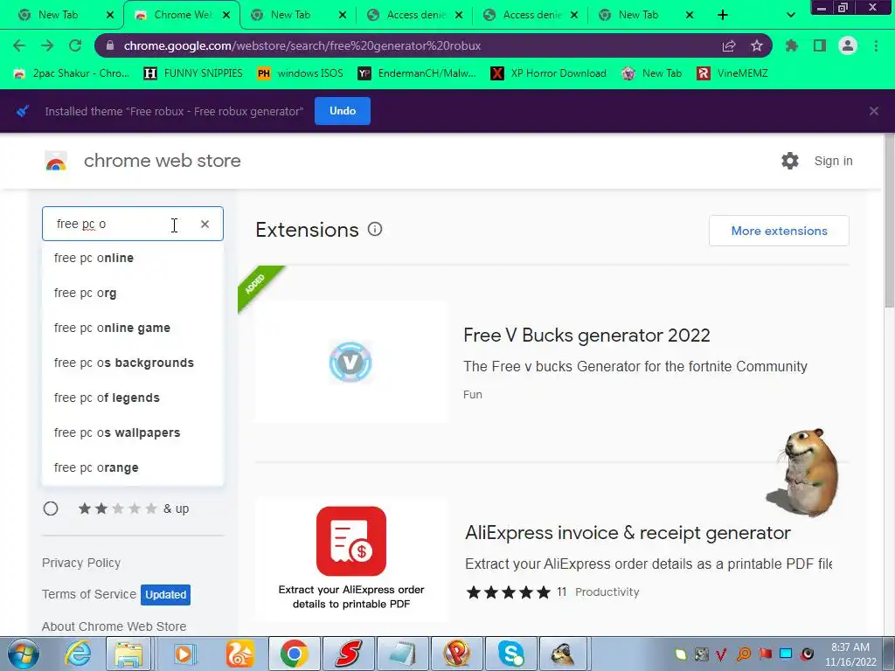Choose suggestion 'free pc org'
The width and height of the screenshot is (895, 671).
click(133, 293)
